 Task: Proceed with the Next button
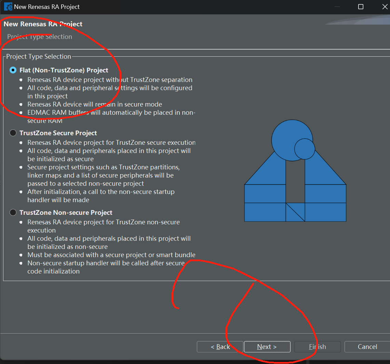267,347
